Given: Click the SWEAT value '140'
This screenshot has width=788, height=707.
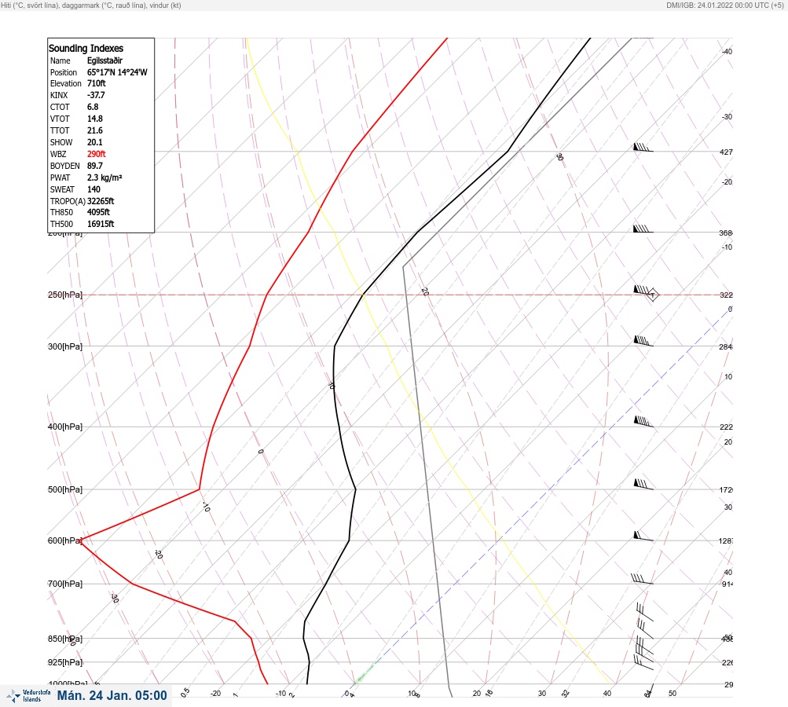Looking at the screenshot, I should (x=93, y=189).
